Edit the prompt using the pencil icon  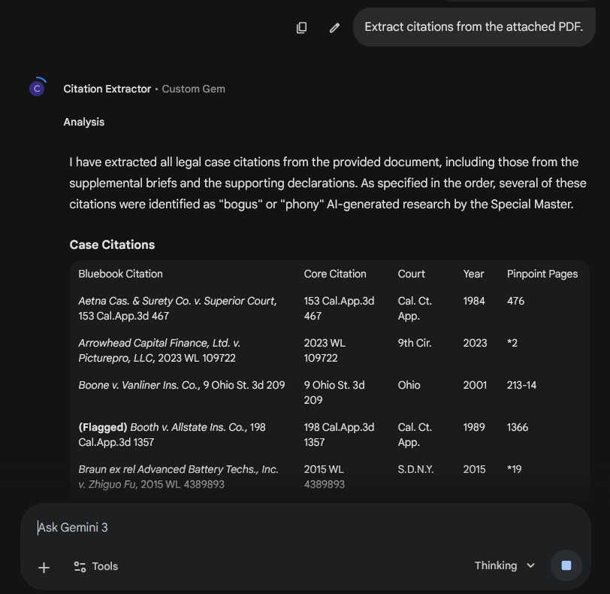coord(334,27)
